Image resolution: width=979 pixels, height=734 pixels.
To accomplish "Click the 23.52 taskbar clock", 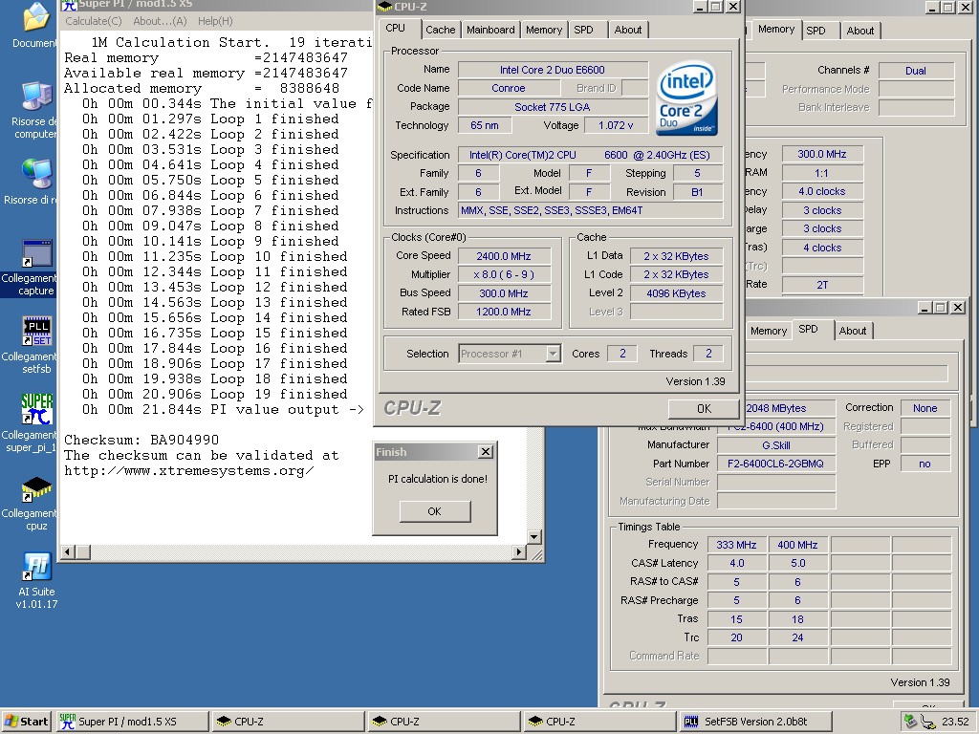I will pyautogui.click(x=955, y=723).
